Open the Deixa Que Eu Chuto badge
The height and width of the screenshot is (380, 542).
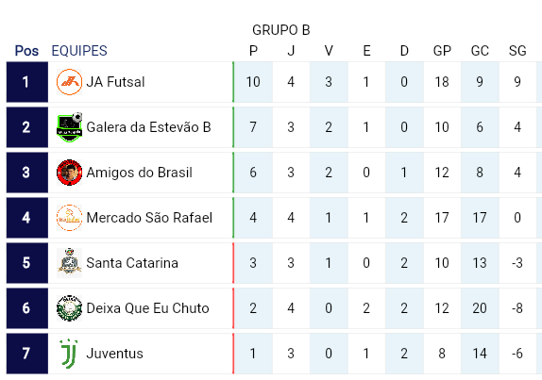[x=69, y=307]
